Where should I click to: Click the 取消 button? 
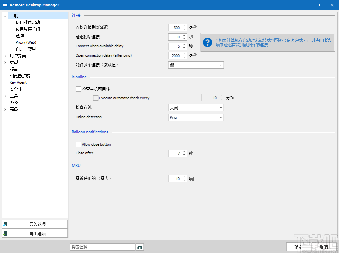coord(323,247)
